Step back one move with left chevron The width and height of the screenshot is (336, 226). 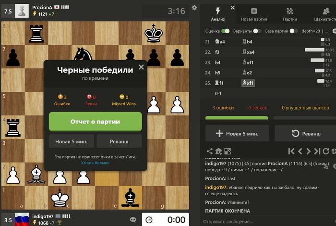300,151
